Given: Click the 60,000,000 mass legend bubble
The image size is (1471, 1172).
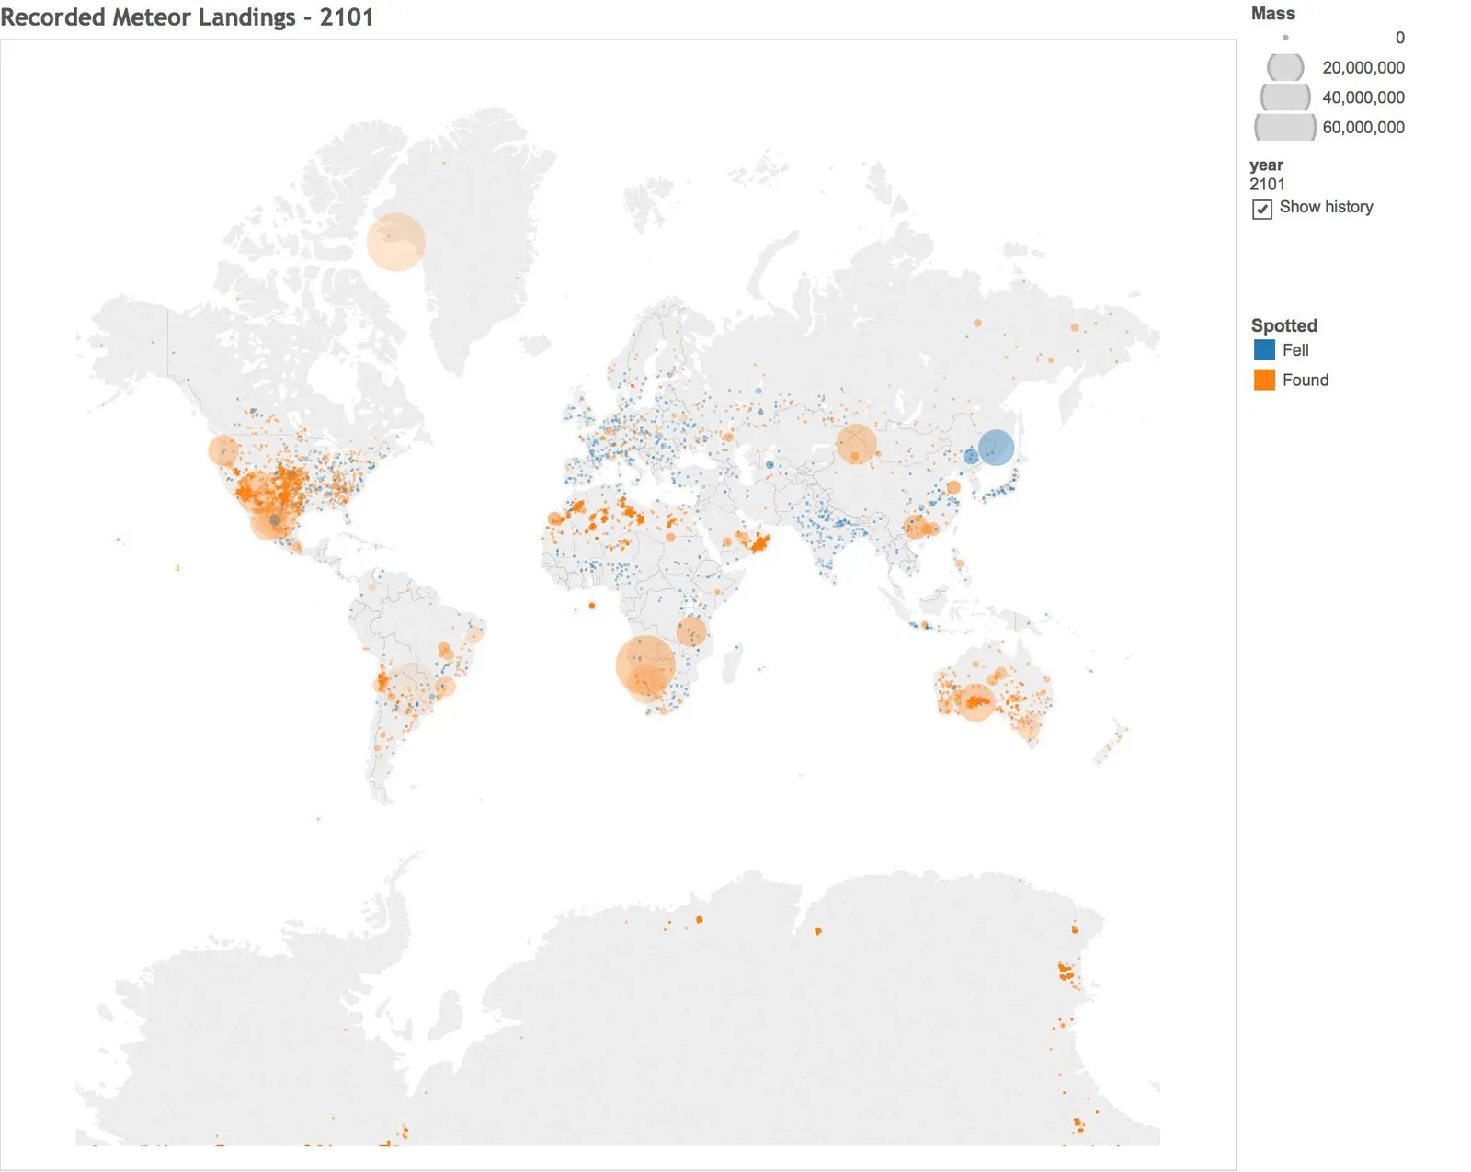Looking at the screenshot, I should point(1285,127).
